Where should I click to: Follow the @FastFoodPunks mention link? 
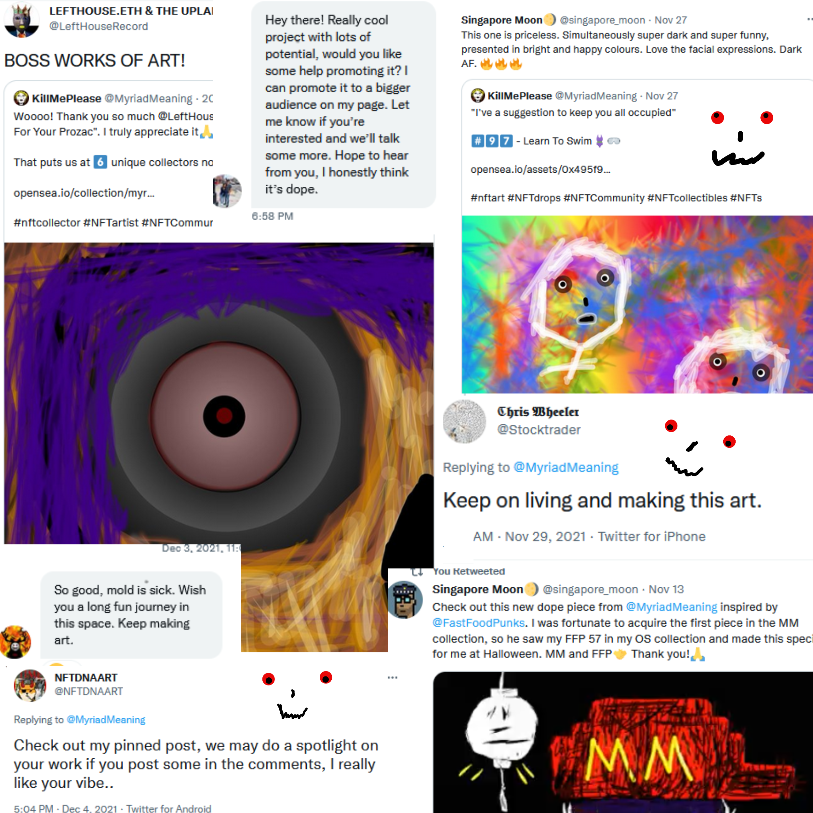coord(478,623)
